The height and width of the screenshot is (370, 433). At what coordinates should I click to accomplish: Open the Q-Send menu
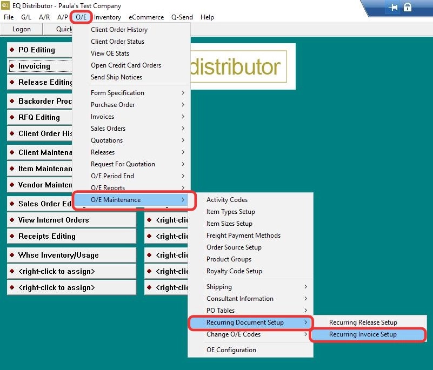[182, 17]
